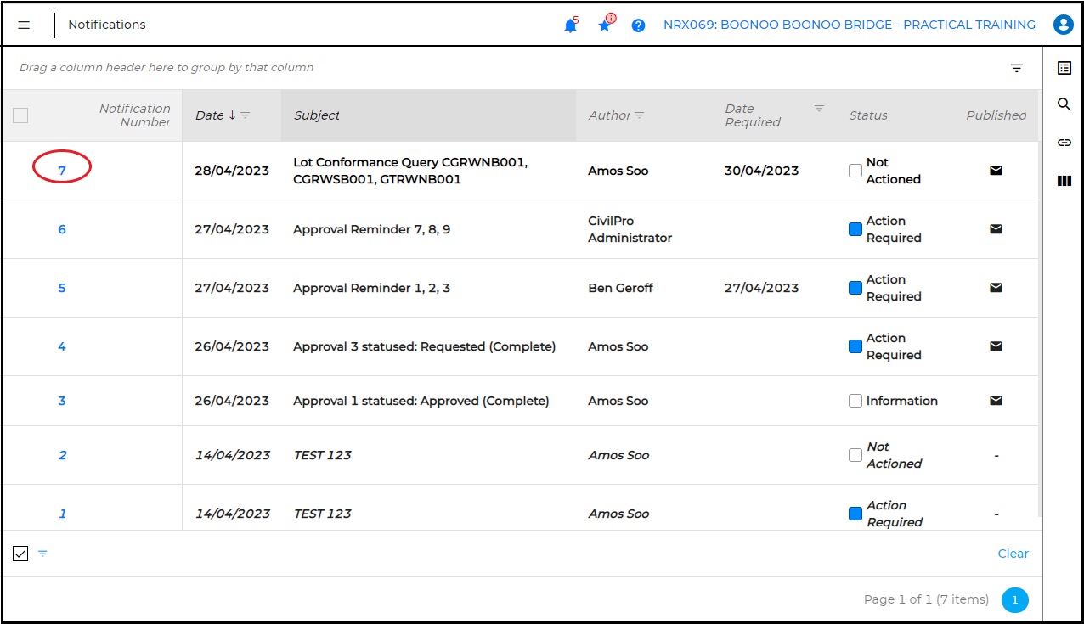Select the CivilPro Administrator author cell
This screenshot has width=1084, height=624.
pos(630,229)
